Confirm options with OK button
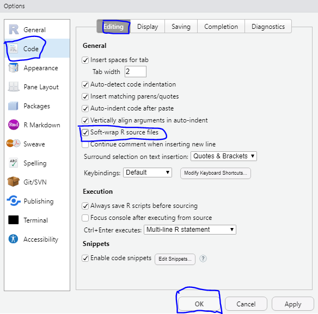 tap(199, 304)
